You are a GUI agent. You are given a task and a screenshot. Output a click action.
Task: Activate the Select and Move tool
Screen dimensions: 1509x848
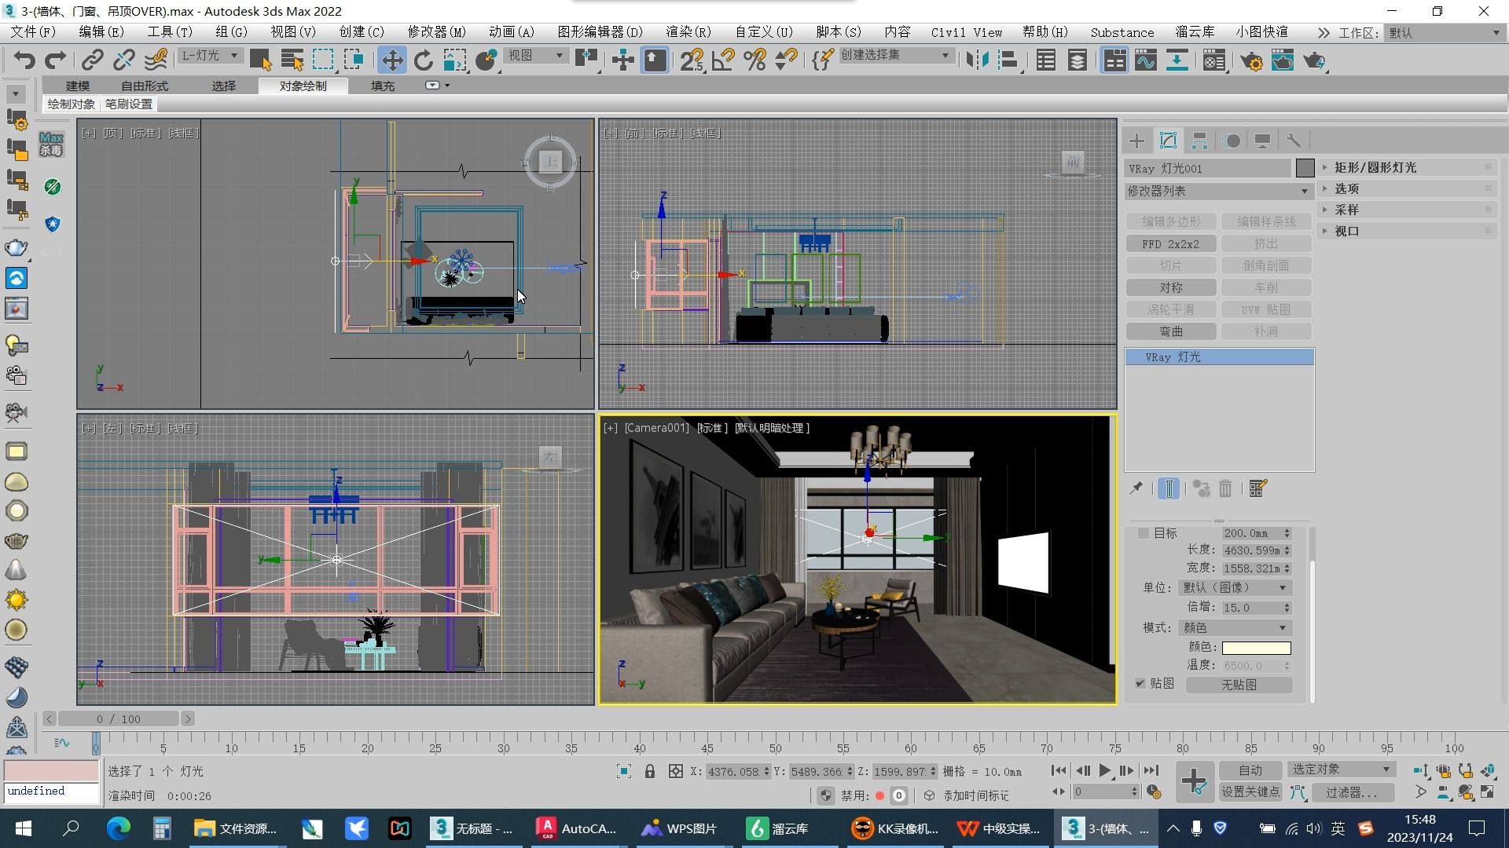393,60
